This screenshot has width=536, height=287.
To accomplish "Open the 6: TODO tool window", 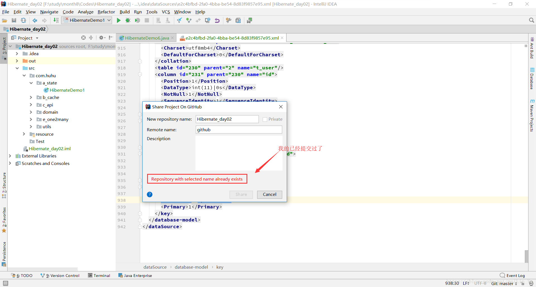I will [x=22, y=276].
